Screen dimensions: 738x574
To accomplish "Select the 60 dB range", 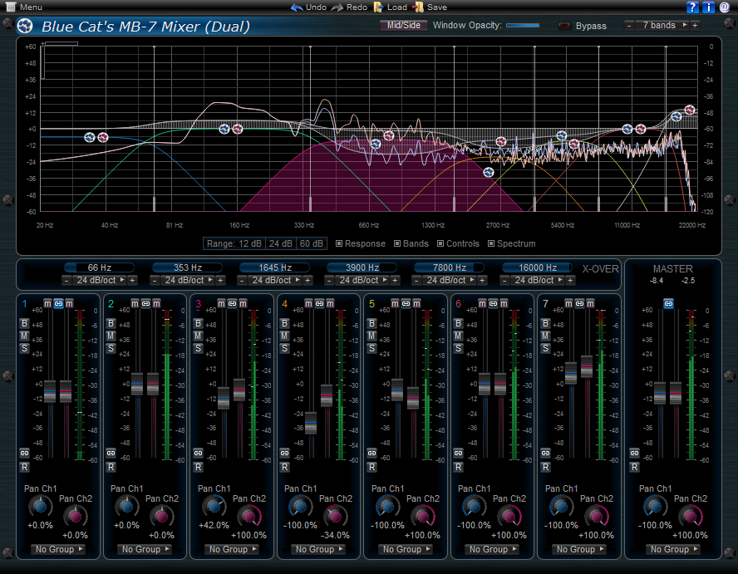I will click(x=312, y=243).
